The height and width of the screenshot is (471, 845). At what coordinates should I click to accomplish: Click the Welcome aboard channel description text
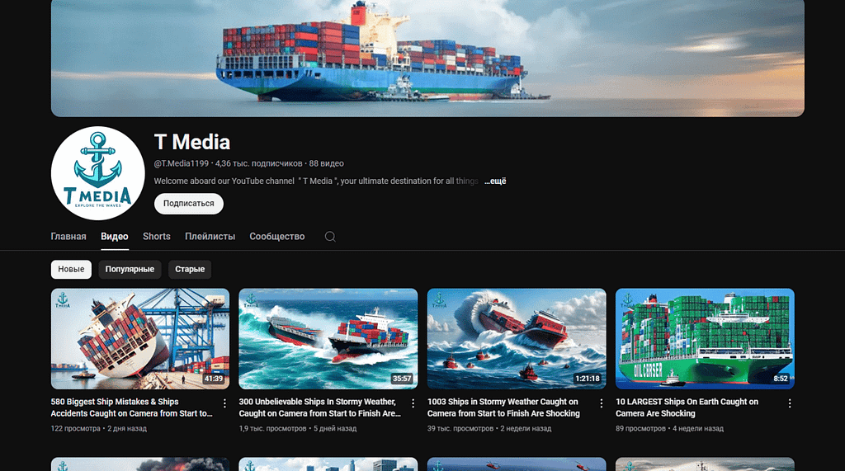(316, 181)
